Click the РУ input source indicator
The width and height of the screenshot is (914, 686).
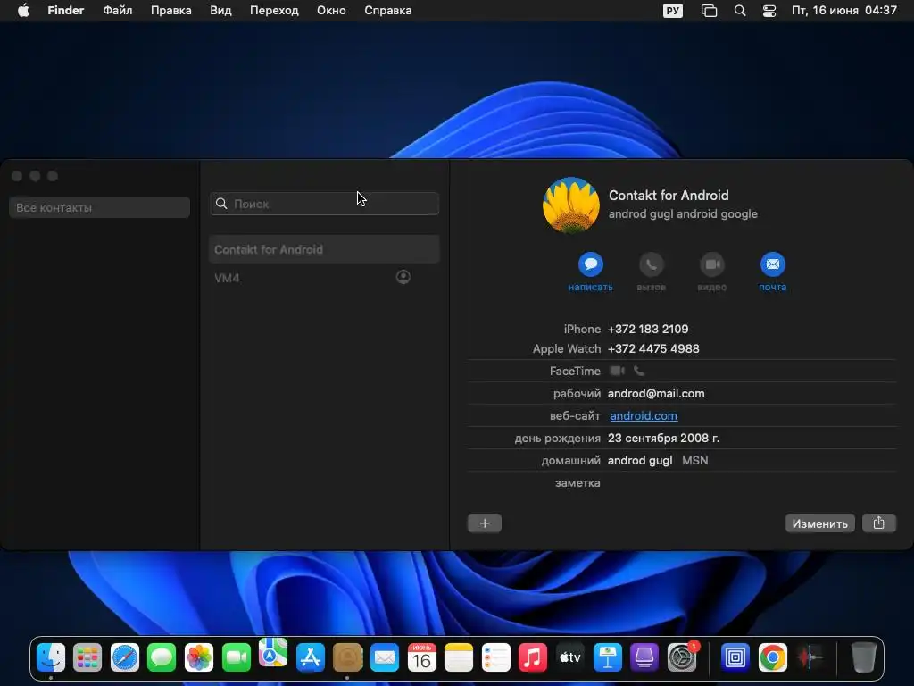point(673,11)
